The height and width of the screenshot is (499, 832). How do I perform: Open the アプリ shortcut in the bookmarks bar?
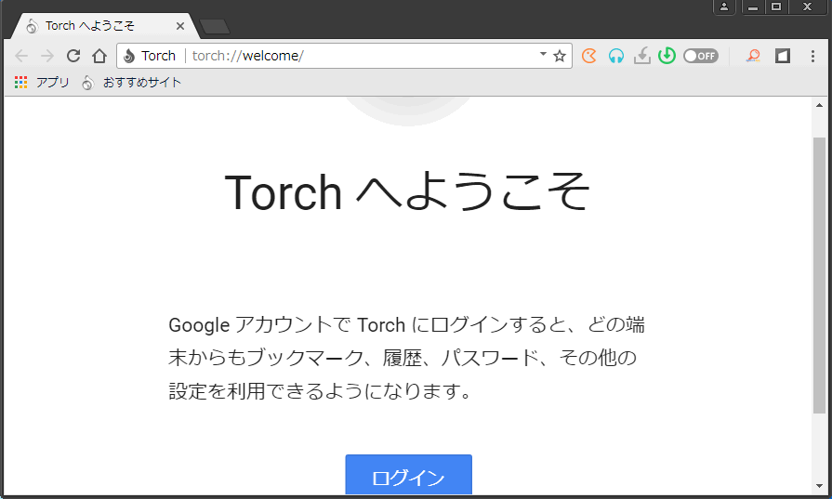pos(52,83)
